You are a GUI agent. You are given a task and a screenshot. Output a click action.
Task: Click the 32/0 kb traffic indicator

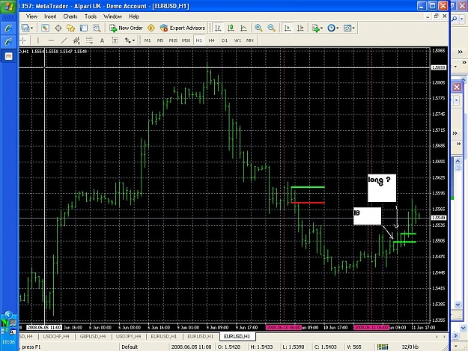pyautogui.click(x=410, y=347)
